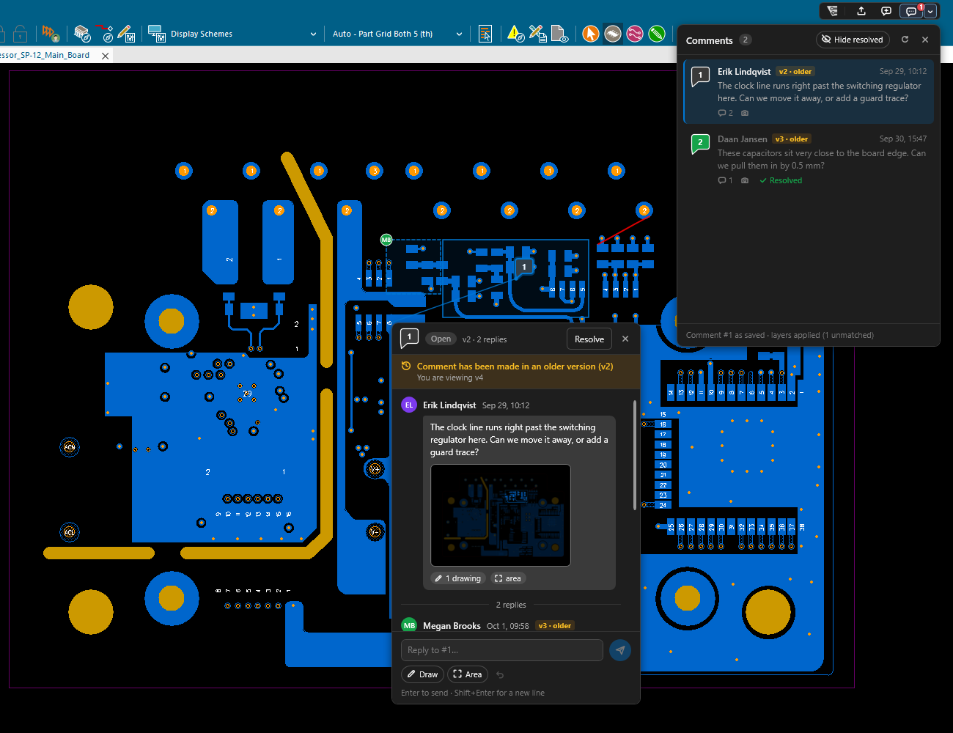Close the comment detail popup
The image size is (953, 733).
(625, 339)
